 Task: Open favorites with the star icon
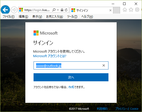(131, 10)
